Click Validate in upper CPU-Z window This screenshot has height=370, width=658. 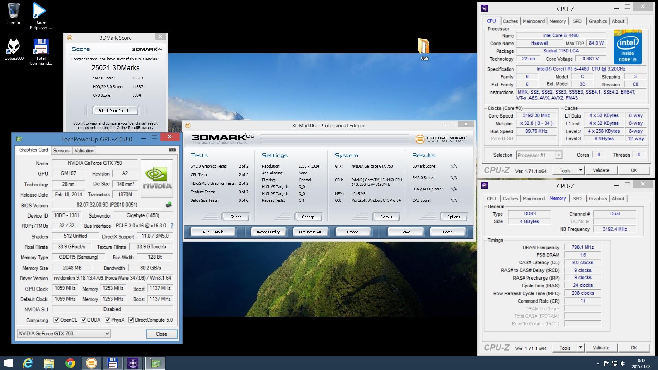click(x=601, y=170)
